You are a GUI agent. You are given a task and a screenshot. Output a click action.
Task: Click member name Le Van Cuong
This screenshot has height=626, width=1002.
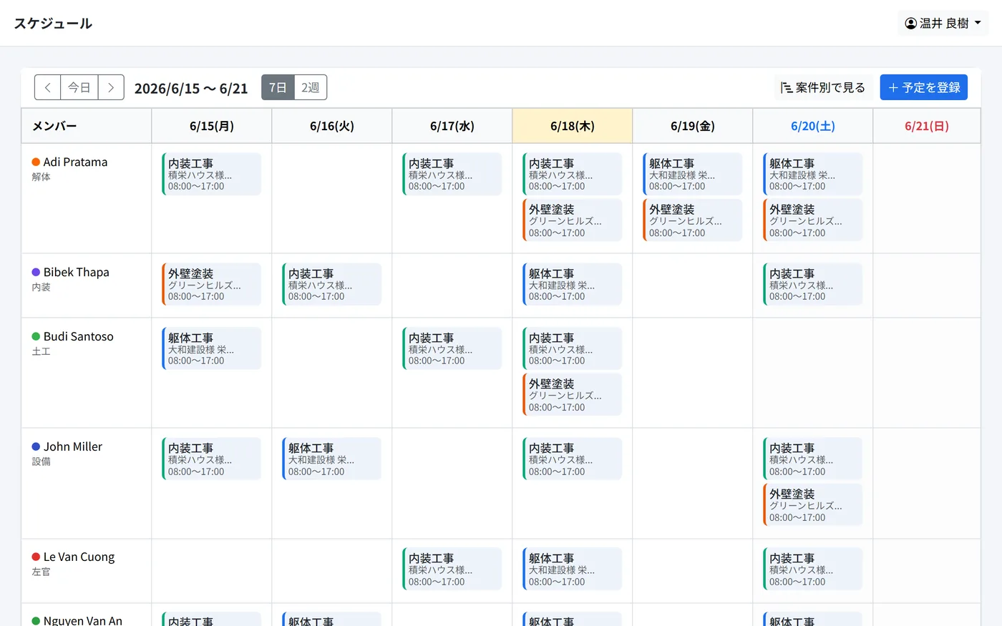pos(79,557)
